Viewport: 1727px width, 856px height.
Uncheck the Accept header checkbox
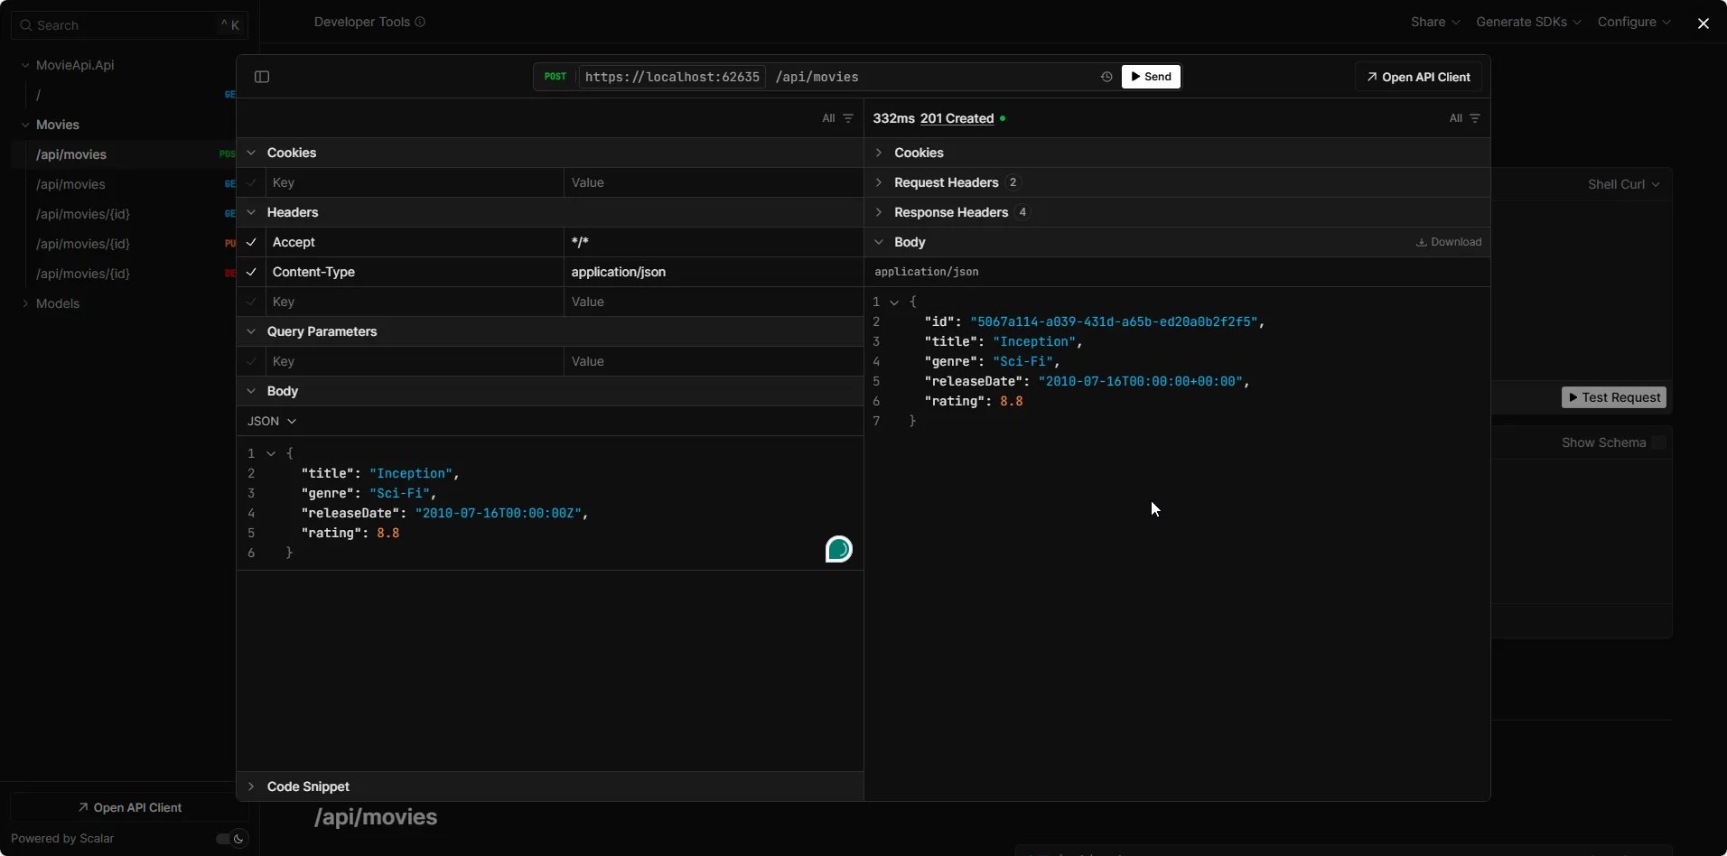click(x=251, y=242)
